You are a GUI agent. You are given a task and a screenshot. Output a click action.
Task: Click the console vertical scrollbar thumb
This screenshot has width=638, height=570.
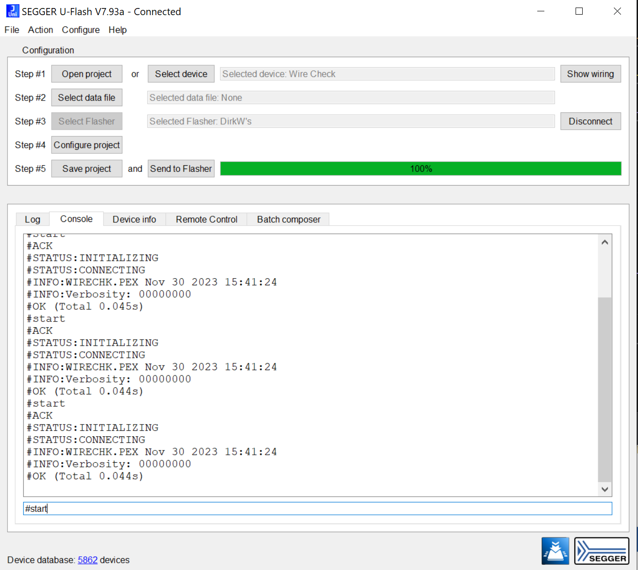tap(604, 389)
